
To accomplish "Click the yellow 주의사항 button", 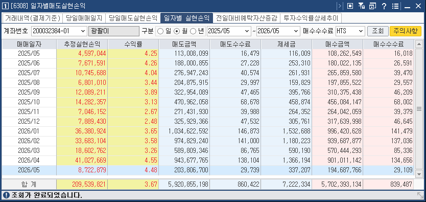I will (406, 31).
